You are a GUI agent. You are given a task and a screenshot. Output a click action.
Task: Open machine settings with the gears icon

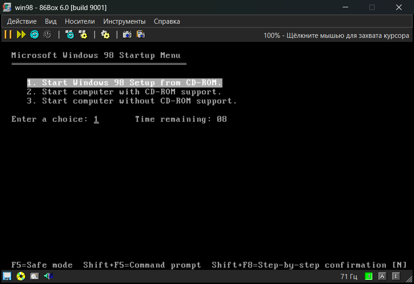(106, 35)
